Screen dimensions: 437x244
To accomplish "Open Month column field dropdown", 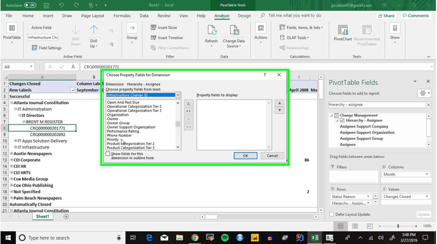I will [x=427, y=174].
